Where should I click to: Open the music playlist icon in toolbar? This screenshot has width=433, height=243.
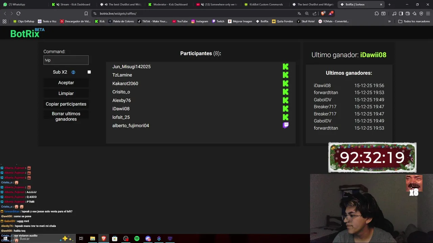[x=394, y=13]
